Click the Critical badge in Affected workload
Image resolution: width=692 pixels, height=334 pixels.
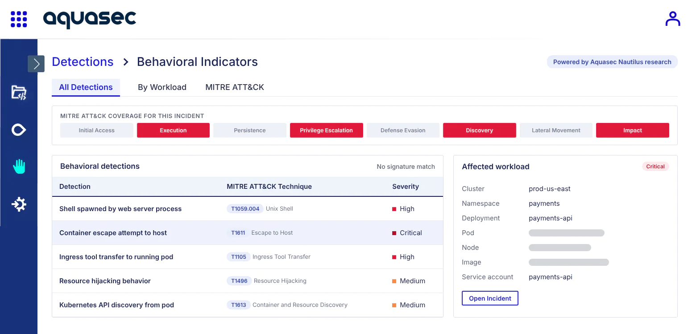point(655,167)
